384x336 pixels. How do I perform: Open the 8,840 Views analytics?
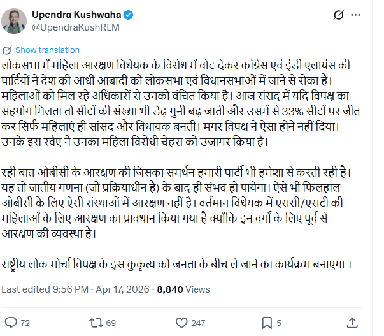click(183, 289)
